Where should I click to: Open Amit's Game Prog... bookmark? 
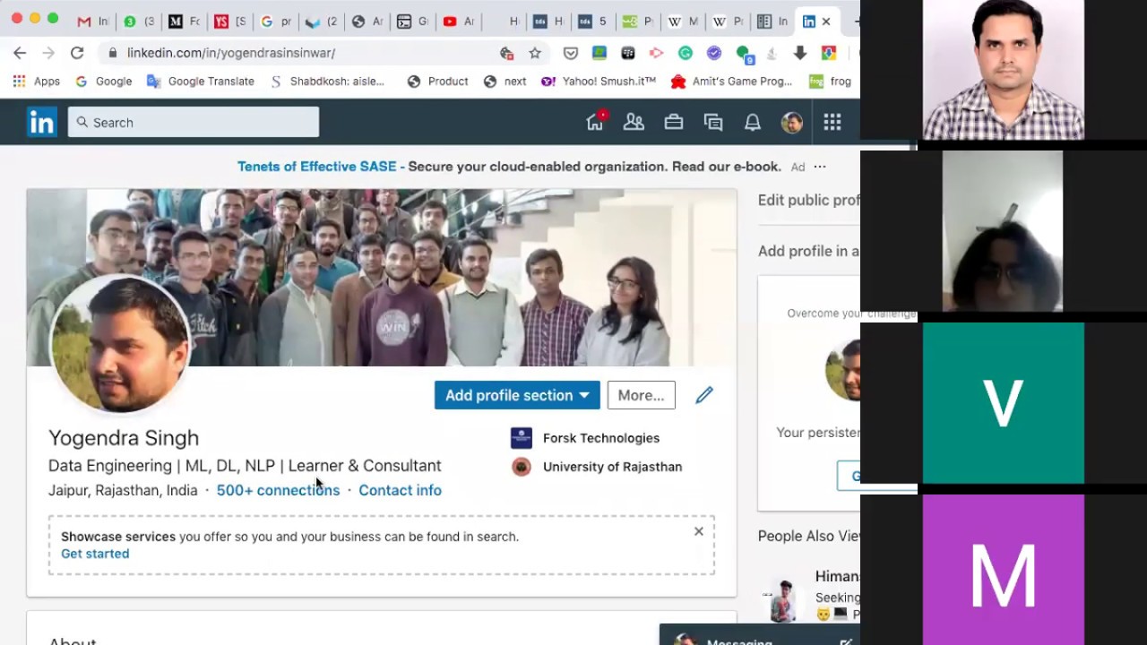[x=732, y=81]
